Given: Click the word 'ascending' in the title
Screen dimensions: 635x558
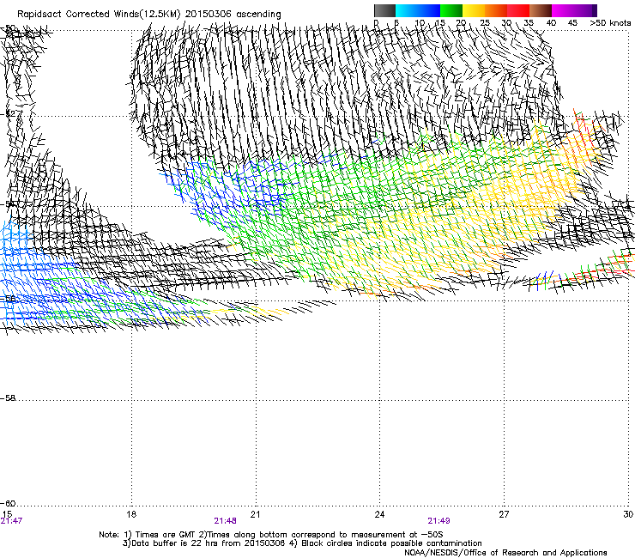Looking at the screenshot, I should click(258, 15).
